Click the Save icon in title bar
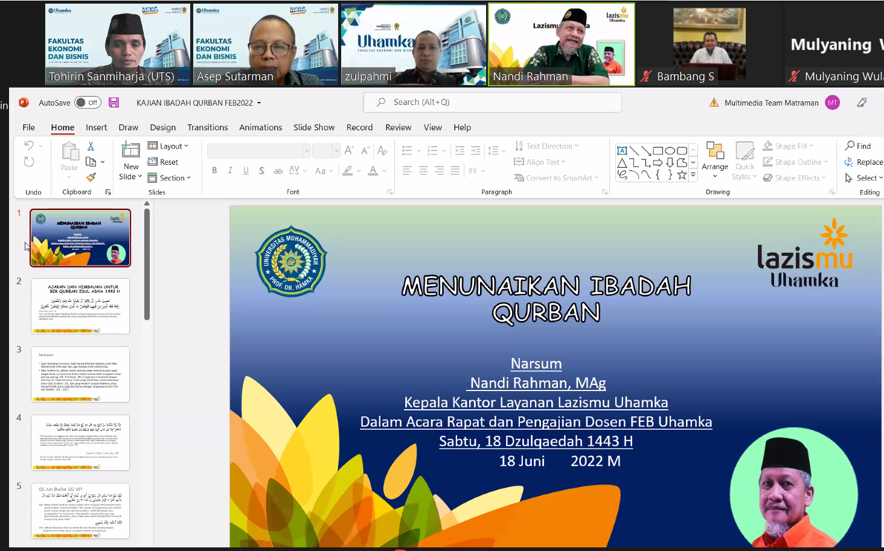 tap(114, 103)
